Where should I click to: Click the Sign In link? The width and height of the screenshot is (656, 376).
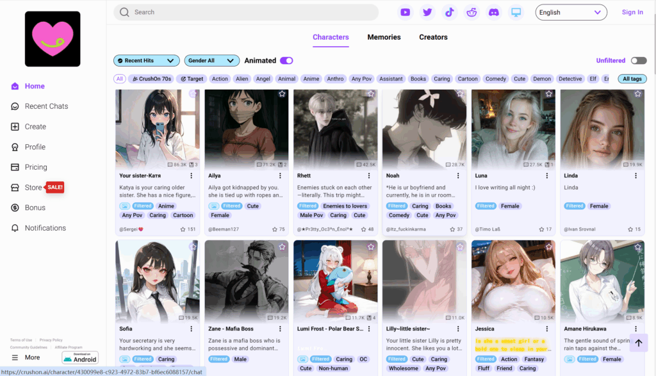click(632, 12)
